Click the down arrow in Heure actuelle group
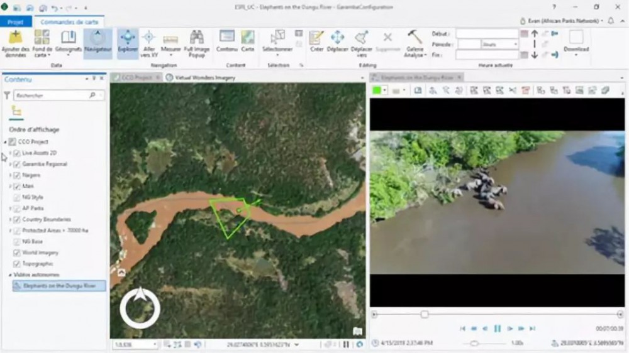 pos(534,55)
